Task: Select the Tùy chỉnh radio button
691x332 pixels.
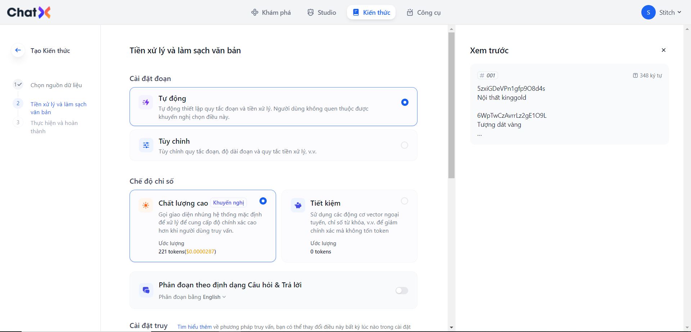Action: (x=405, y=145)
